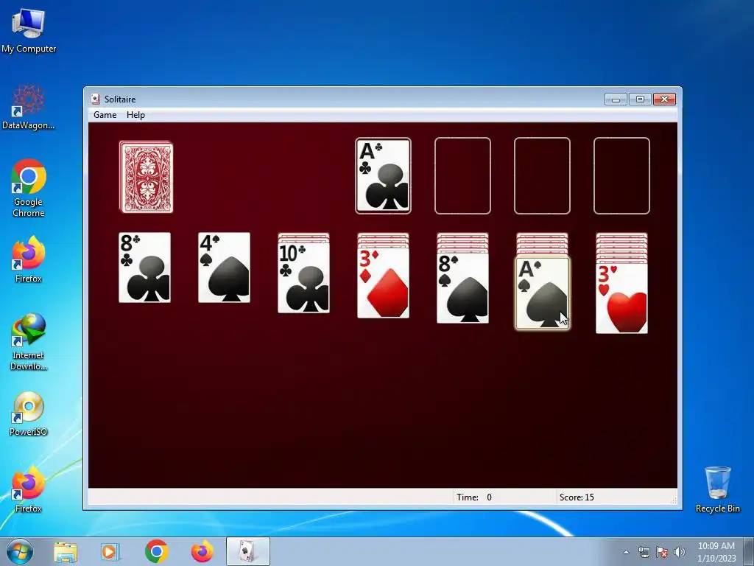Launch Chrome from the taskbar
The height and width of the screenshot is (566, 754).
point(156,551)
